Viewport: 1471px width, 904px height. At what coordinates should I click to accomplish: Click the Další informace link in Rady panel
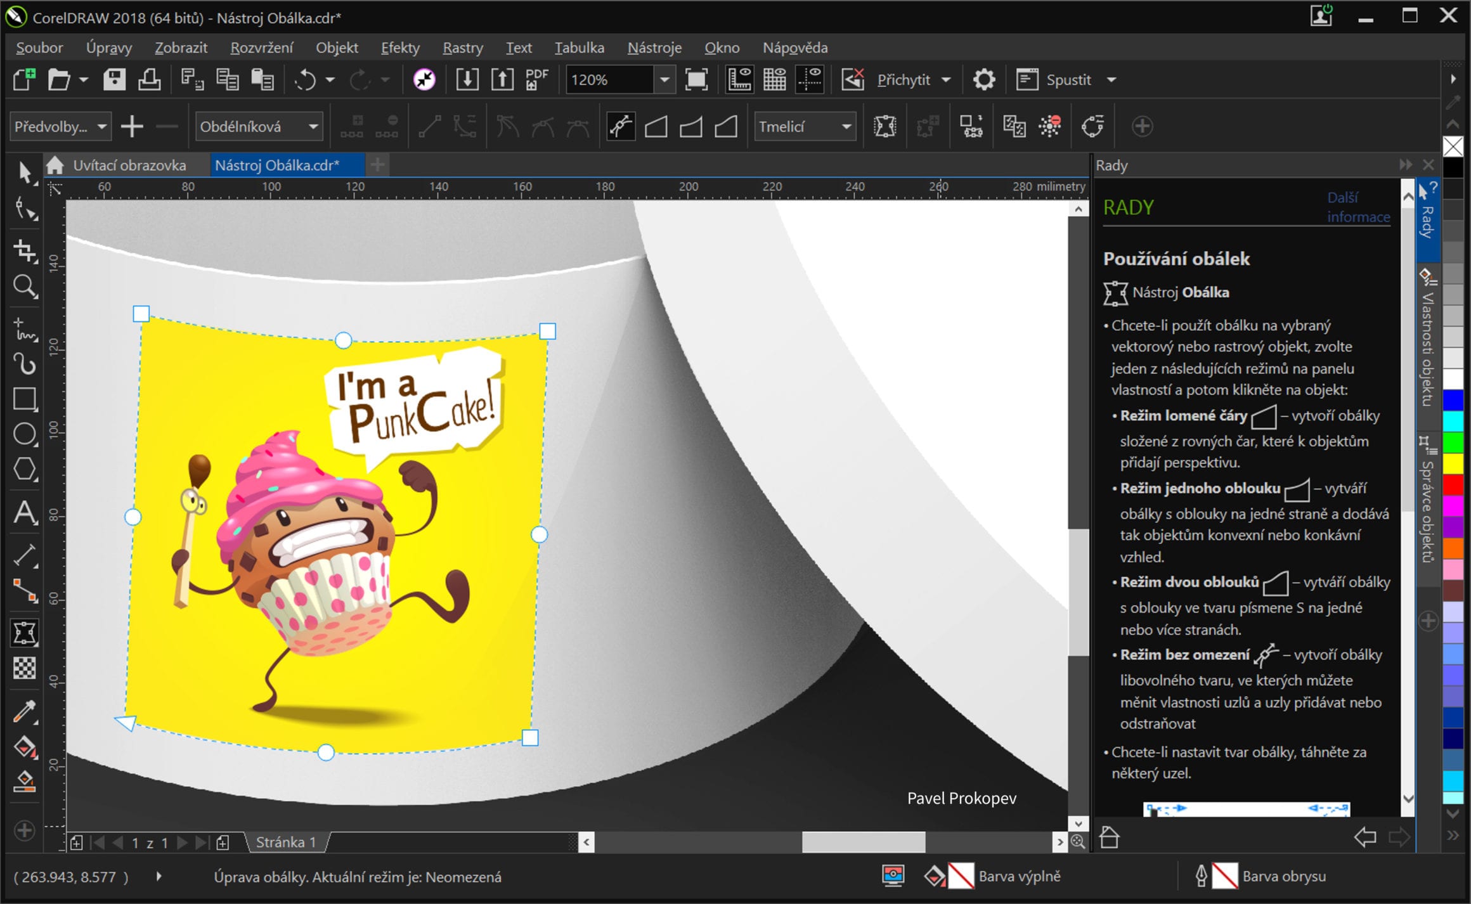[1358, 207]
